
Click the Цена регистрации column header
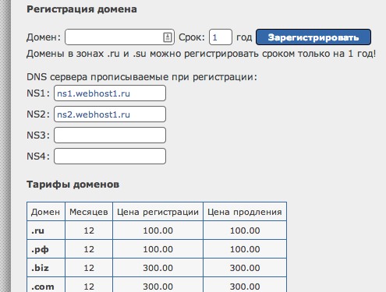(158, 212)
